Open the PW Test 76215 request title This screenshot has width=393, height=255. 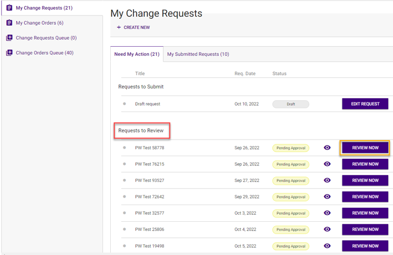[149, 164]
